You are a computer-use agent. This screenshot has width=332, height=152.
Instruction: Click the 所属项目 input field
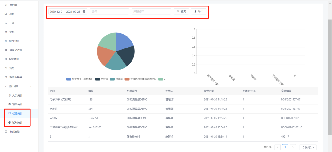151,11
